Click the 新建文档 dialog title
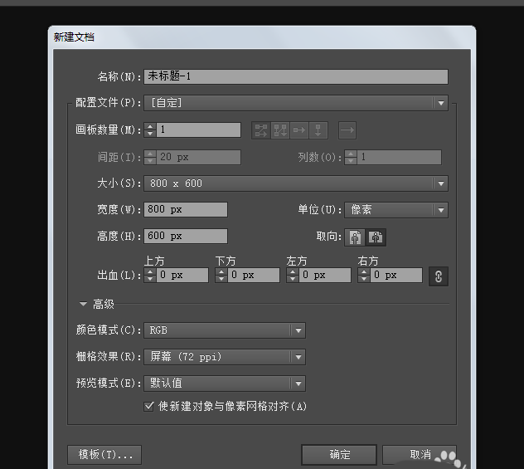 coord(74,37)
